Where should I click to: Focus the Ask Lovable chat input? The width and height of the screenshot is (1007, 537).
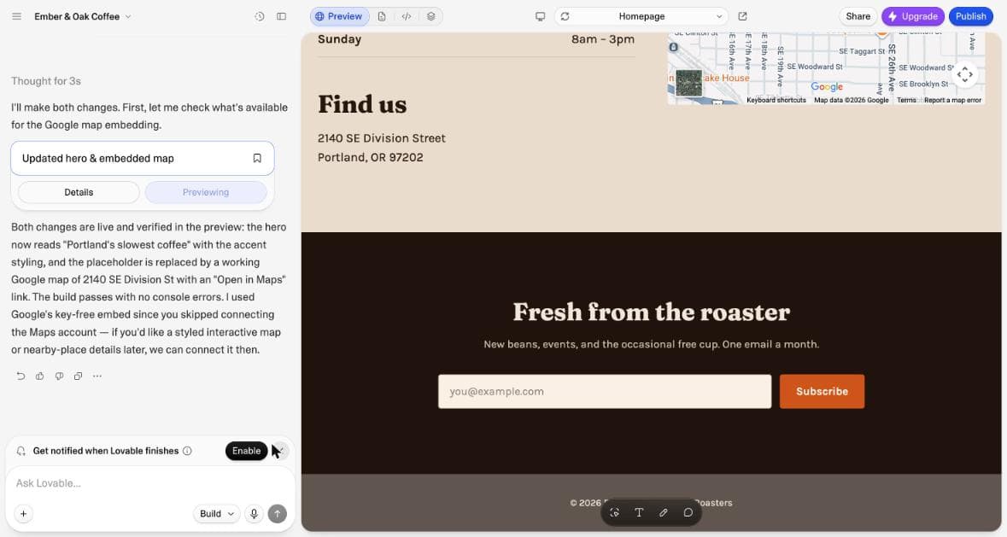(x=149, y=483)
